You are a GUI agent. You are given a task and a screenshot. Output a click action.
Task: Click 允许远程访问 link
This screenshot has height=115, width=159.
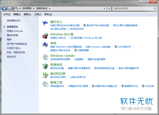[124, 47]
